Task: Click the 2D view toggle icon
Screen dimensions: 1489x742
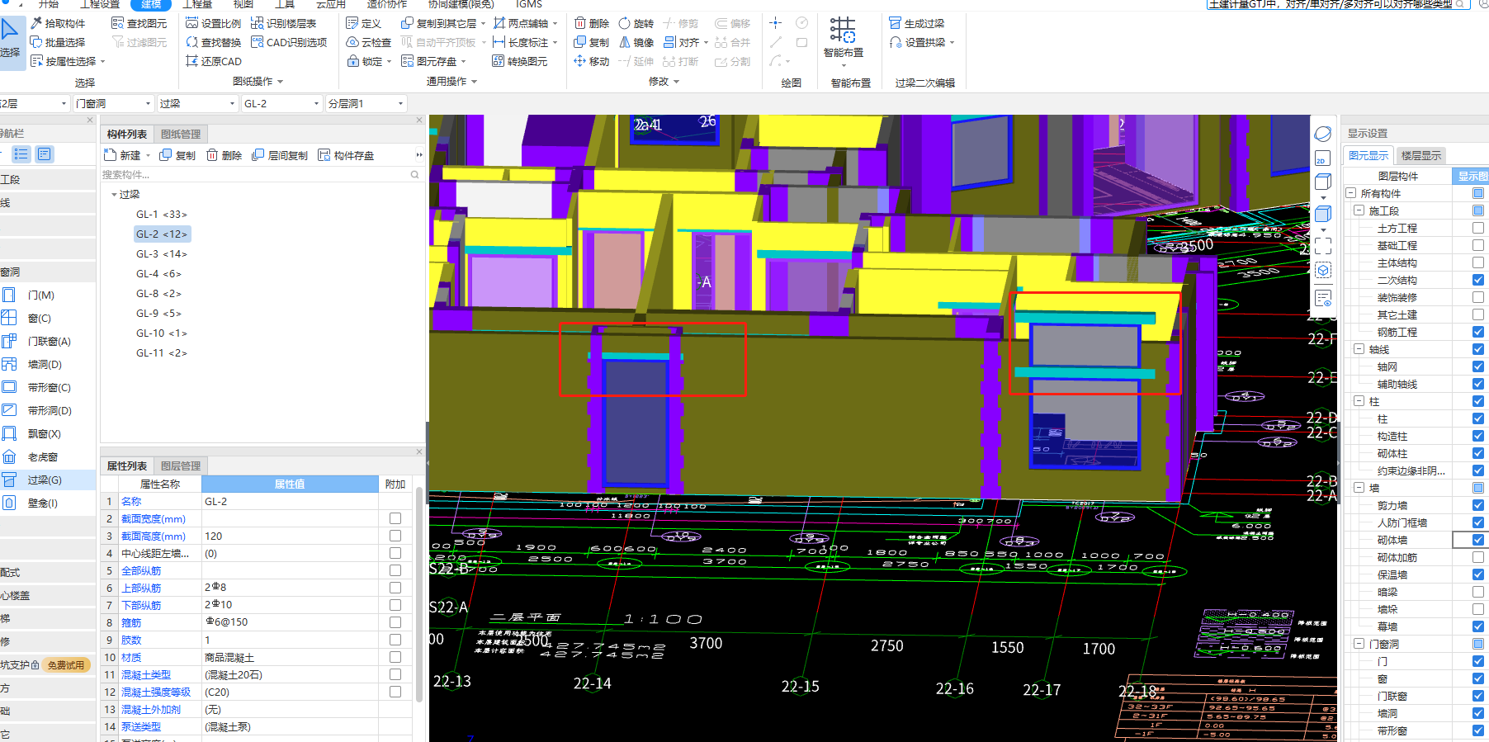Action: (x=1322, y=158)
